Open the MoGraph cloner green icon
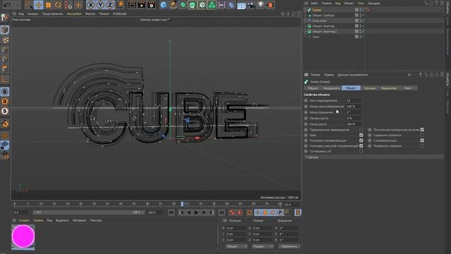451x254 pixels. (211, 5)
